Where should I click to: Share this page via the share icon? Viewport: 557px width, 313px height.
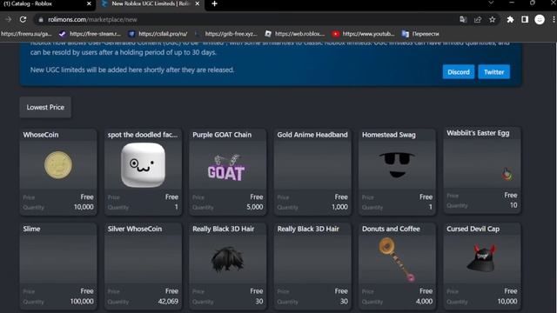(478, 19)
